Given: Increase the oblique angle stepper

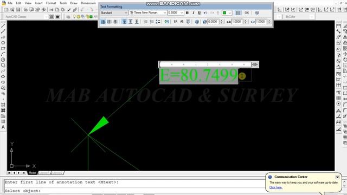Looking at the screenshot, I should coord(221,21).
